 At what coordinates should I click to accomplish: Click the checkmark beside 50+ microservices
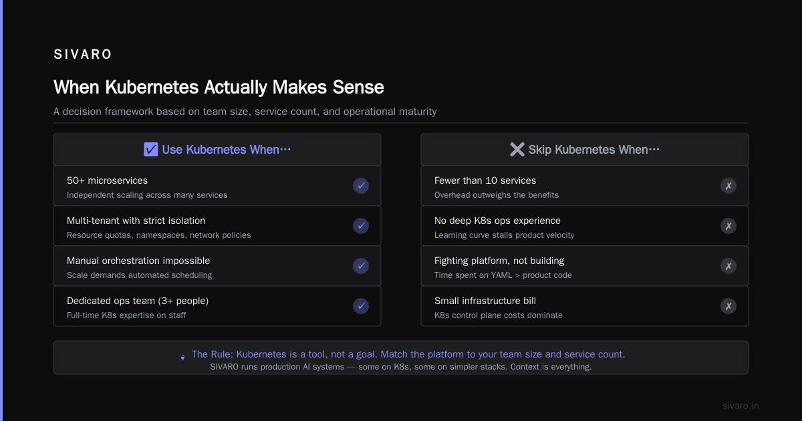tap(361, 186)
